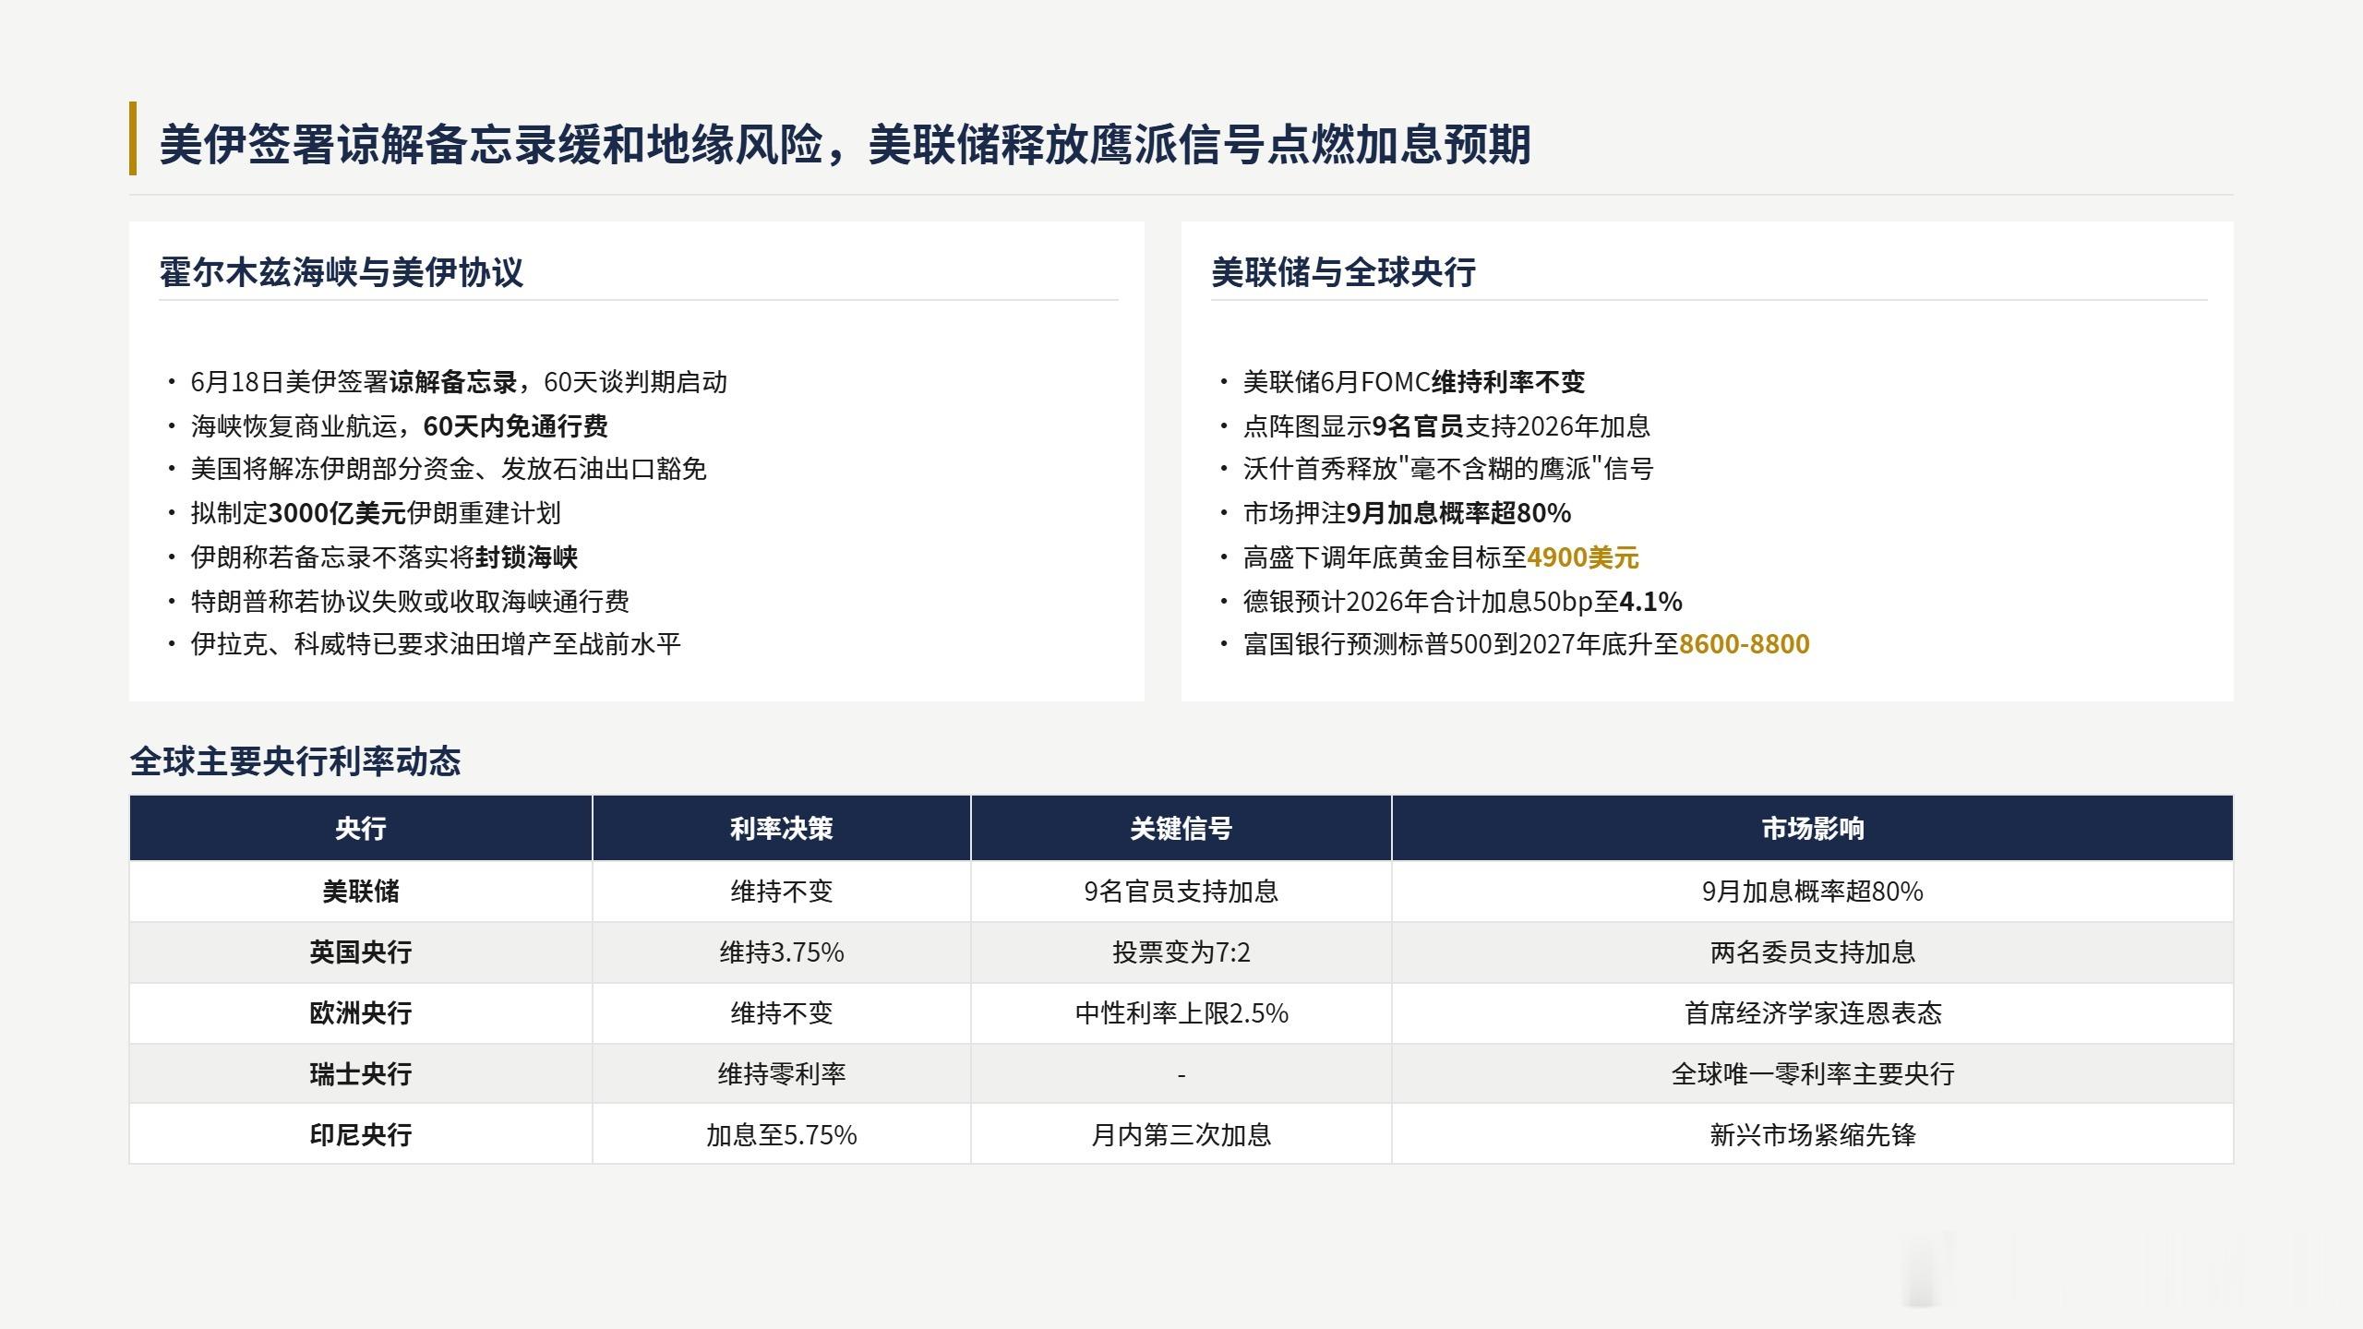Click the section title 全球主要央行利率动态
The image size is (2363, 1329).
(x=295, y=761)
